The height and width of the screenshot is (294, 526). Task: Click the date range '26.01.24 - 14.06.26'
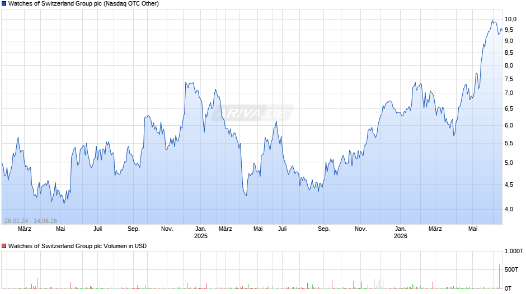31,221
